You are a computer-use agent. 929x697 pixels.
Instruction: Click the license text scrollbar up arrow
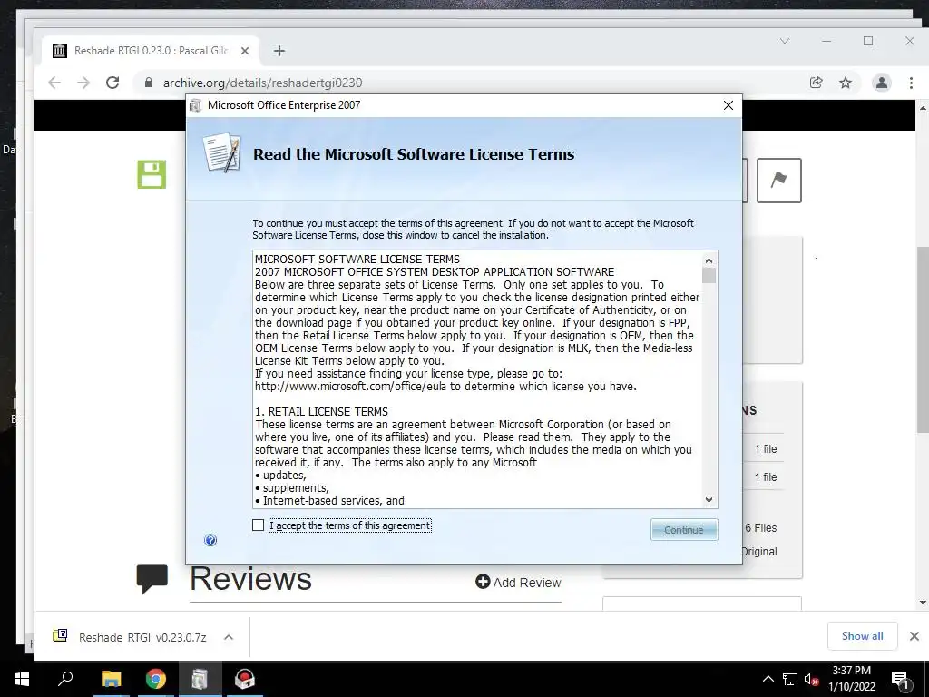709,260
